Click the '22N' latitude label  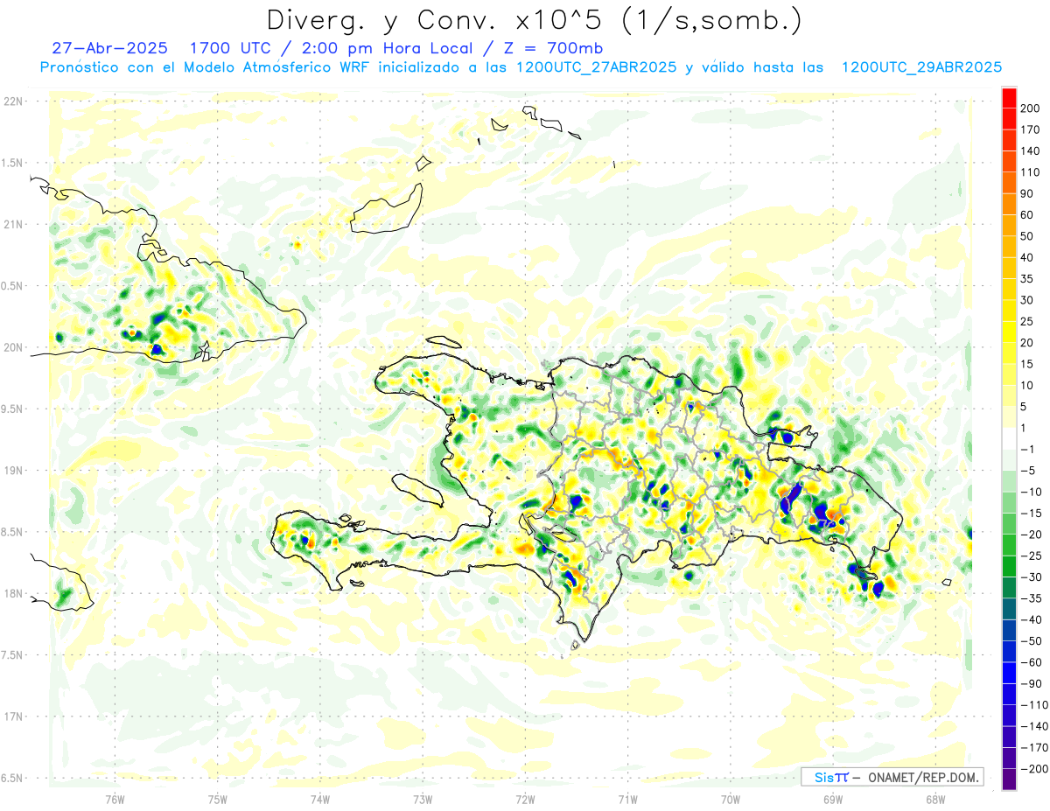coord(13,101)
